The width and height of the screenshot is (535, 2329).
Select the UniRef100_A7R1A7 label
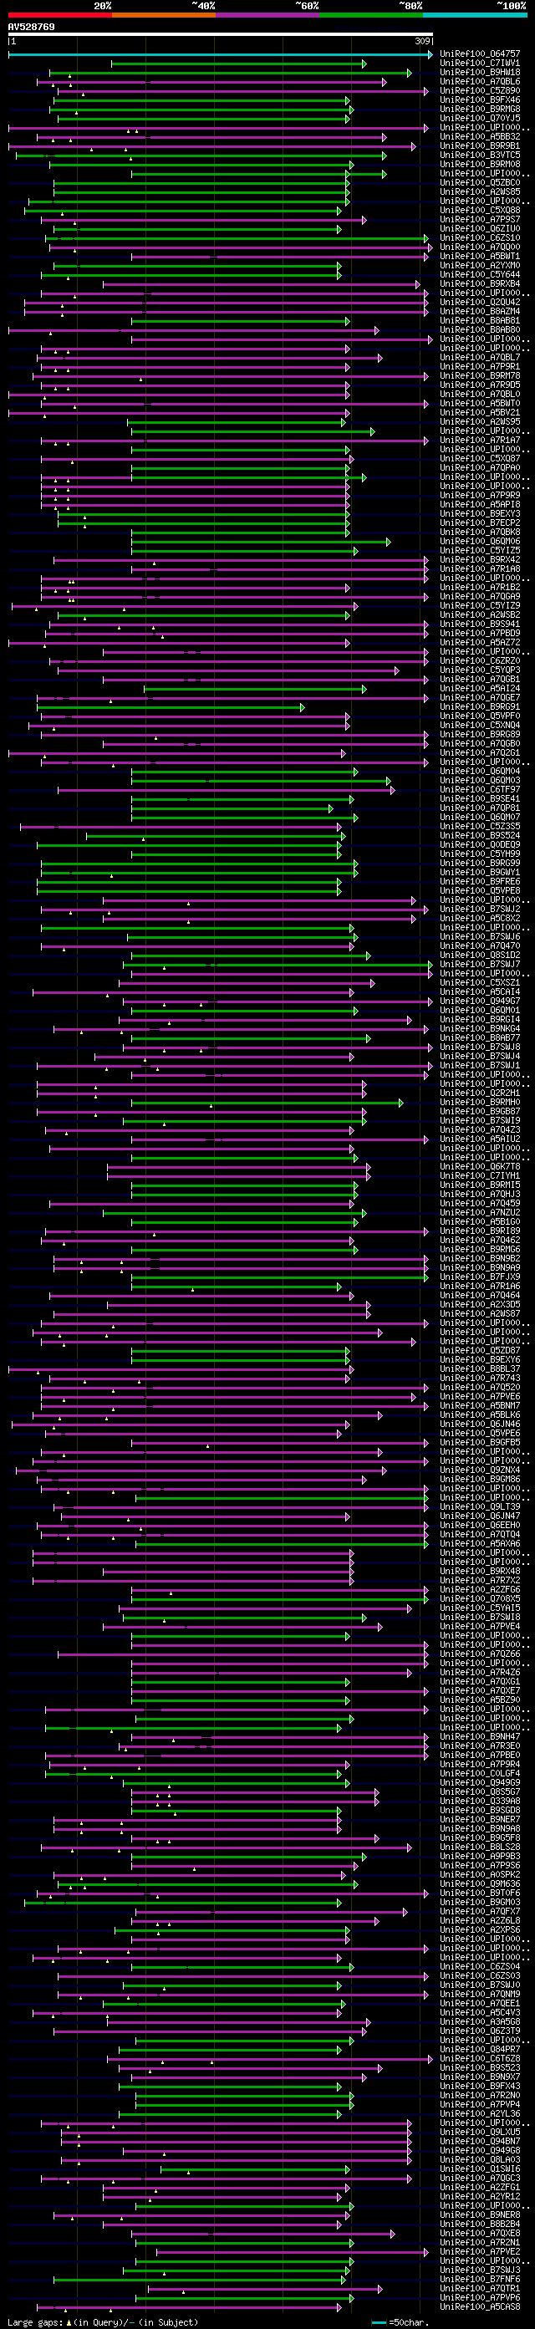tap(480, 441)
